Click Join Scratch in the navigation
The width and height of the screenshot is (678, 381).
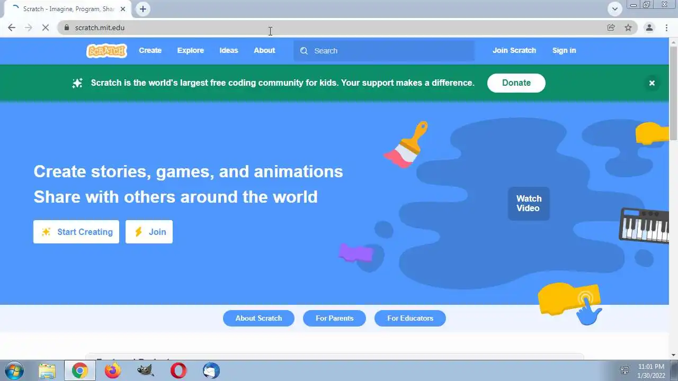(514, 50)
